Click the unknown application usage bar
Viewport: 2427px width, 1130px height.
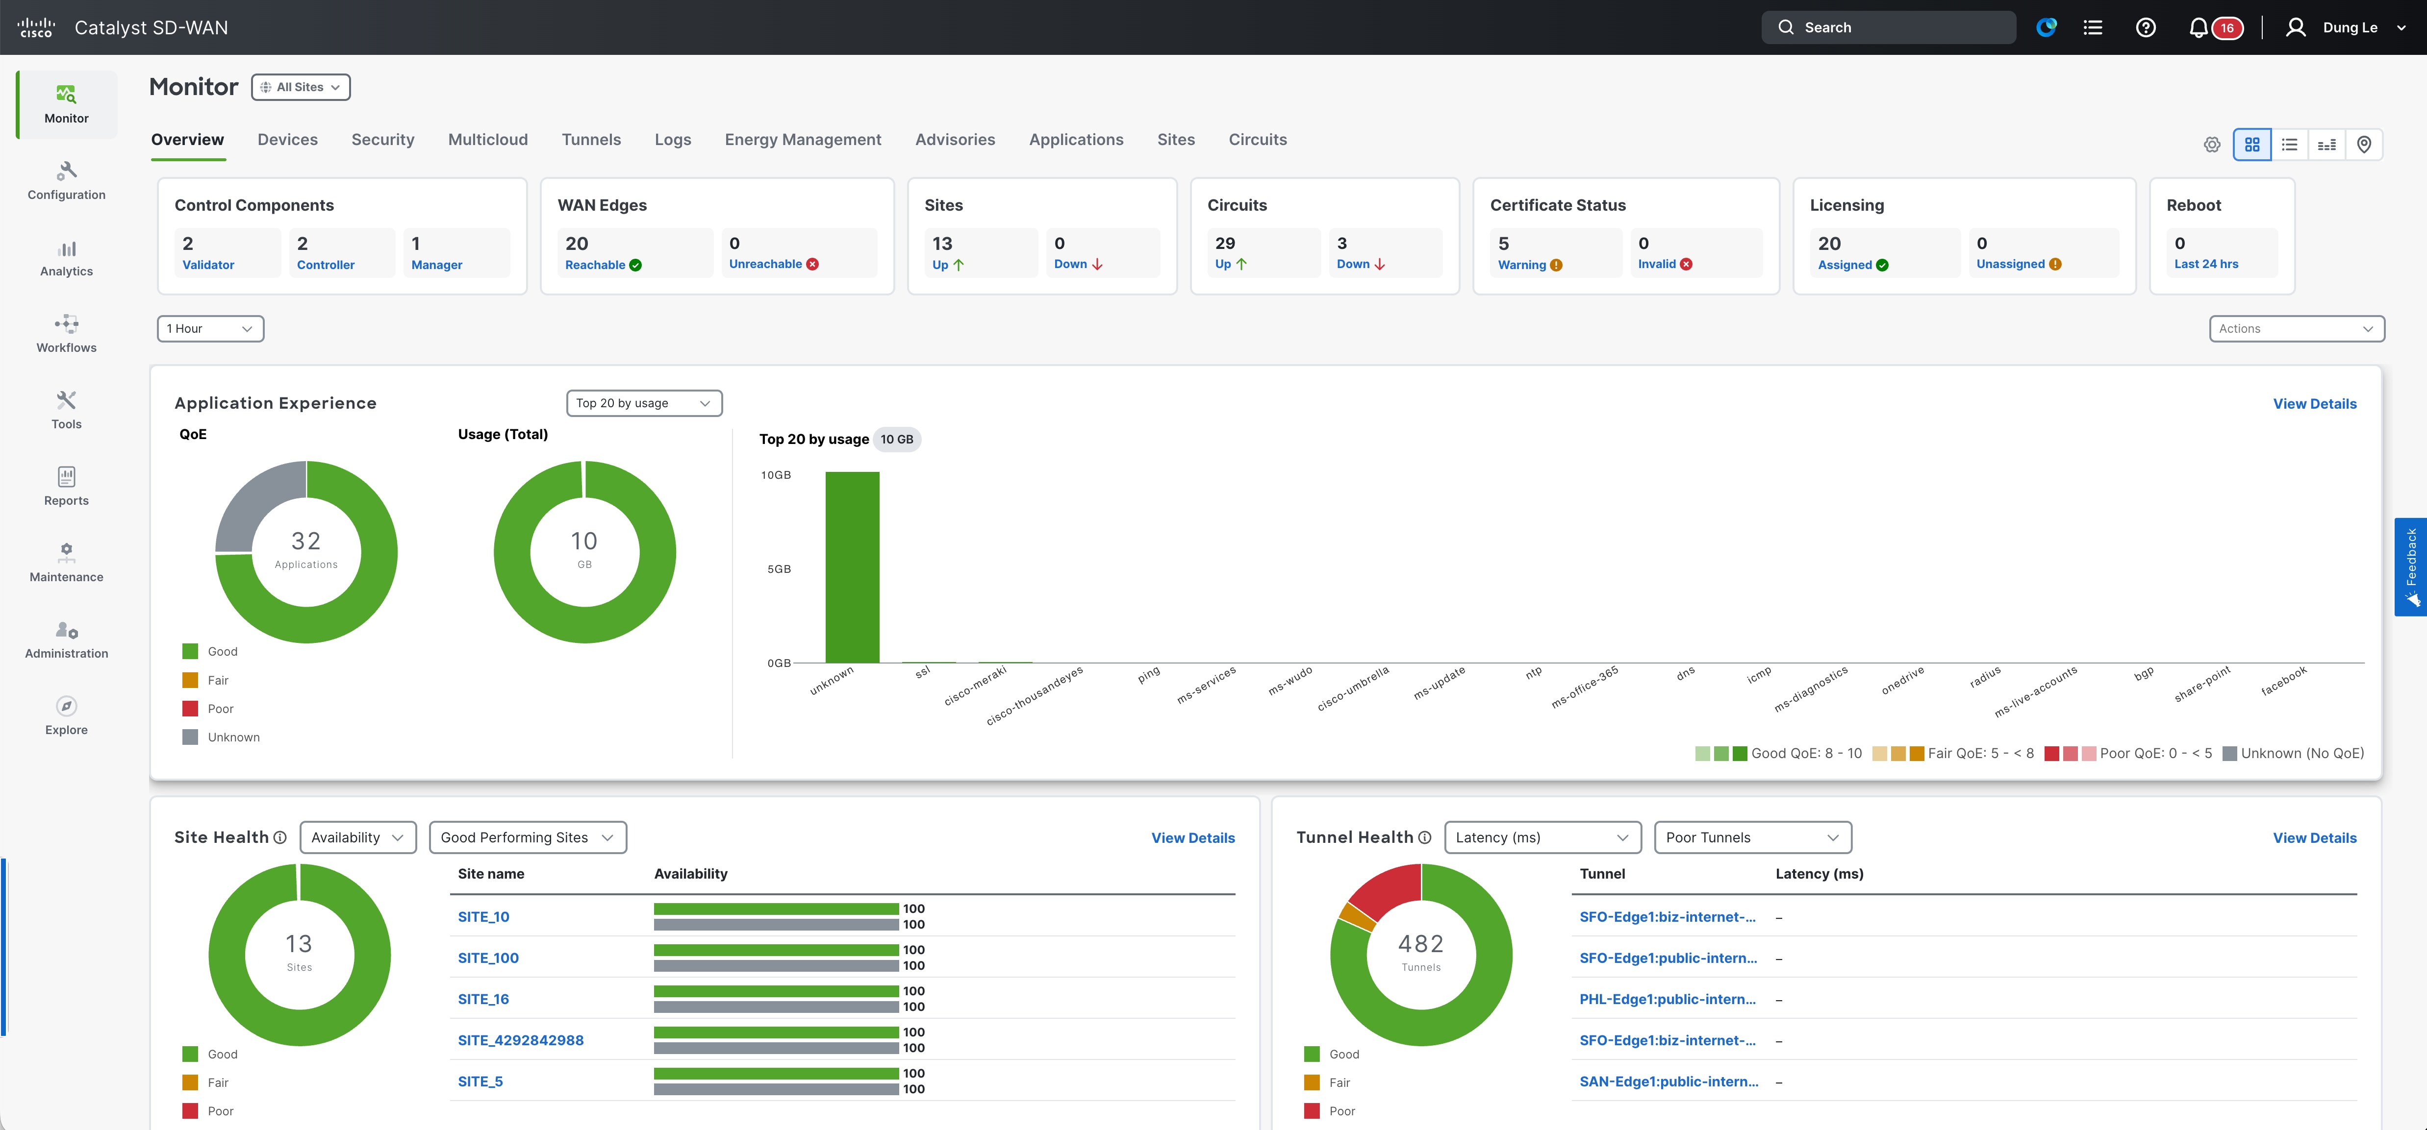852,567
